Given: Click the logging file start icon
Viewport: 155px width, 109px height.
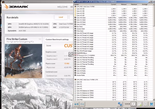Looking at the screenshot, I should (x=139, y=104).
